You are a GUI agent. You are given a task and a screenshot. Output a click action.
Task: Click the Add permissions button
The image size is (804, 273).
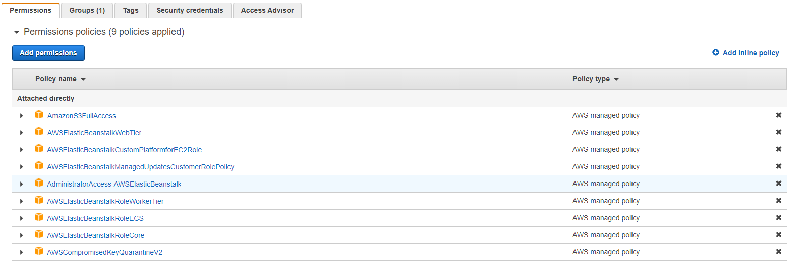click(48, 53)
